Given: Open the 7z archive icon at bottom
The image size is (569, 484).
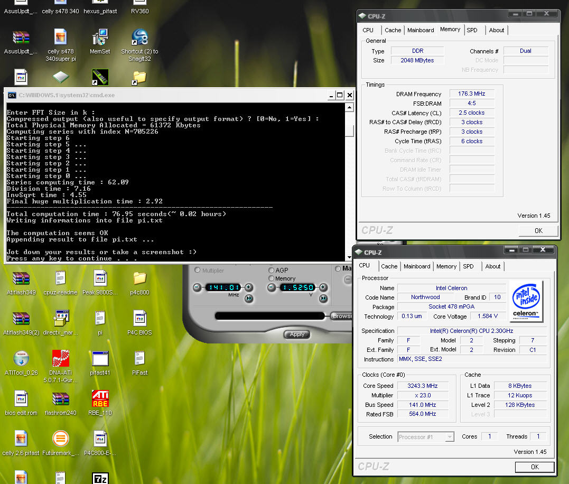Looking at the screenshot, I should (x=100, y=478).
